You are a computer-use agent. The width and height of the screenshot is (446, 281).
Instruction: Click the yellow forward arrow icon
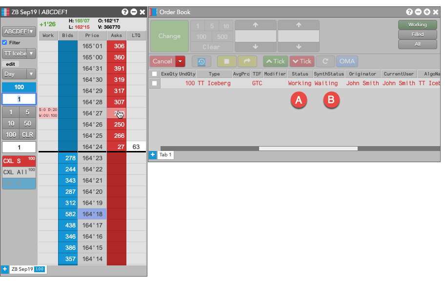(247, 61)
